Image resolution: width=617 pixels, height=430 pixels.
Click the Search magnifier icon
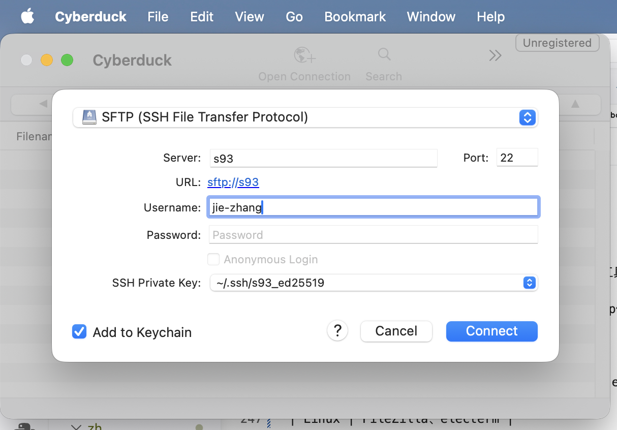point(384,54)
